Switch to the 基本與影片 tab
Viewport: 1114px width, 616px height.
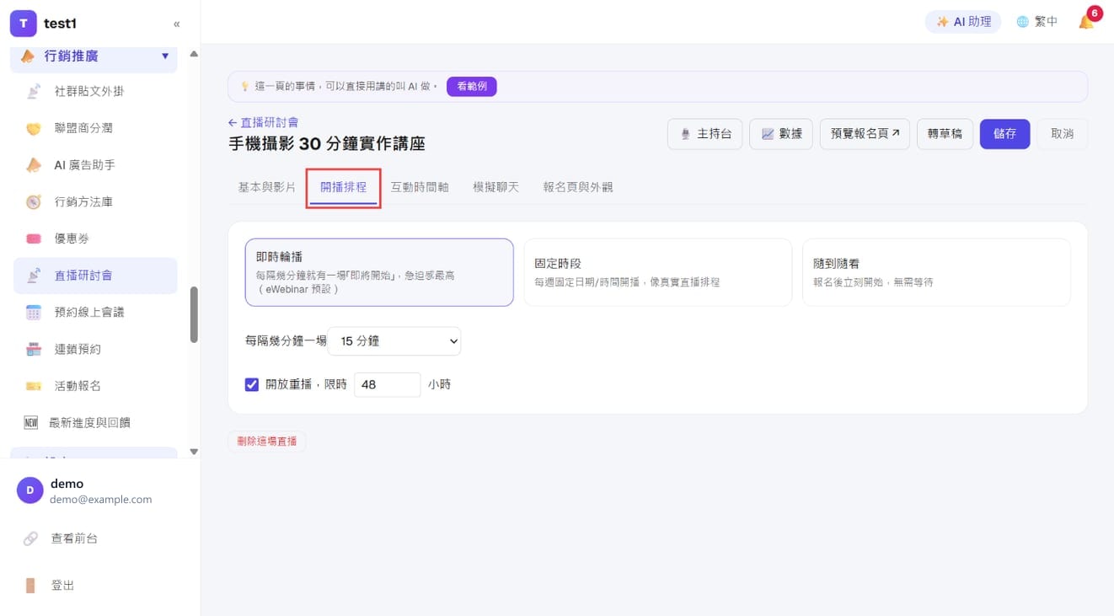pos(266,187)
